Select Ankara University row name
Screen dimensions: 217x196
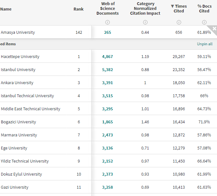(17, 83)
